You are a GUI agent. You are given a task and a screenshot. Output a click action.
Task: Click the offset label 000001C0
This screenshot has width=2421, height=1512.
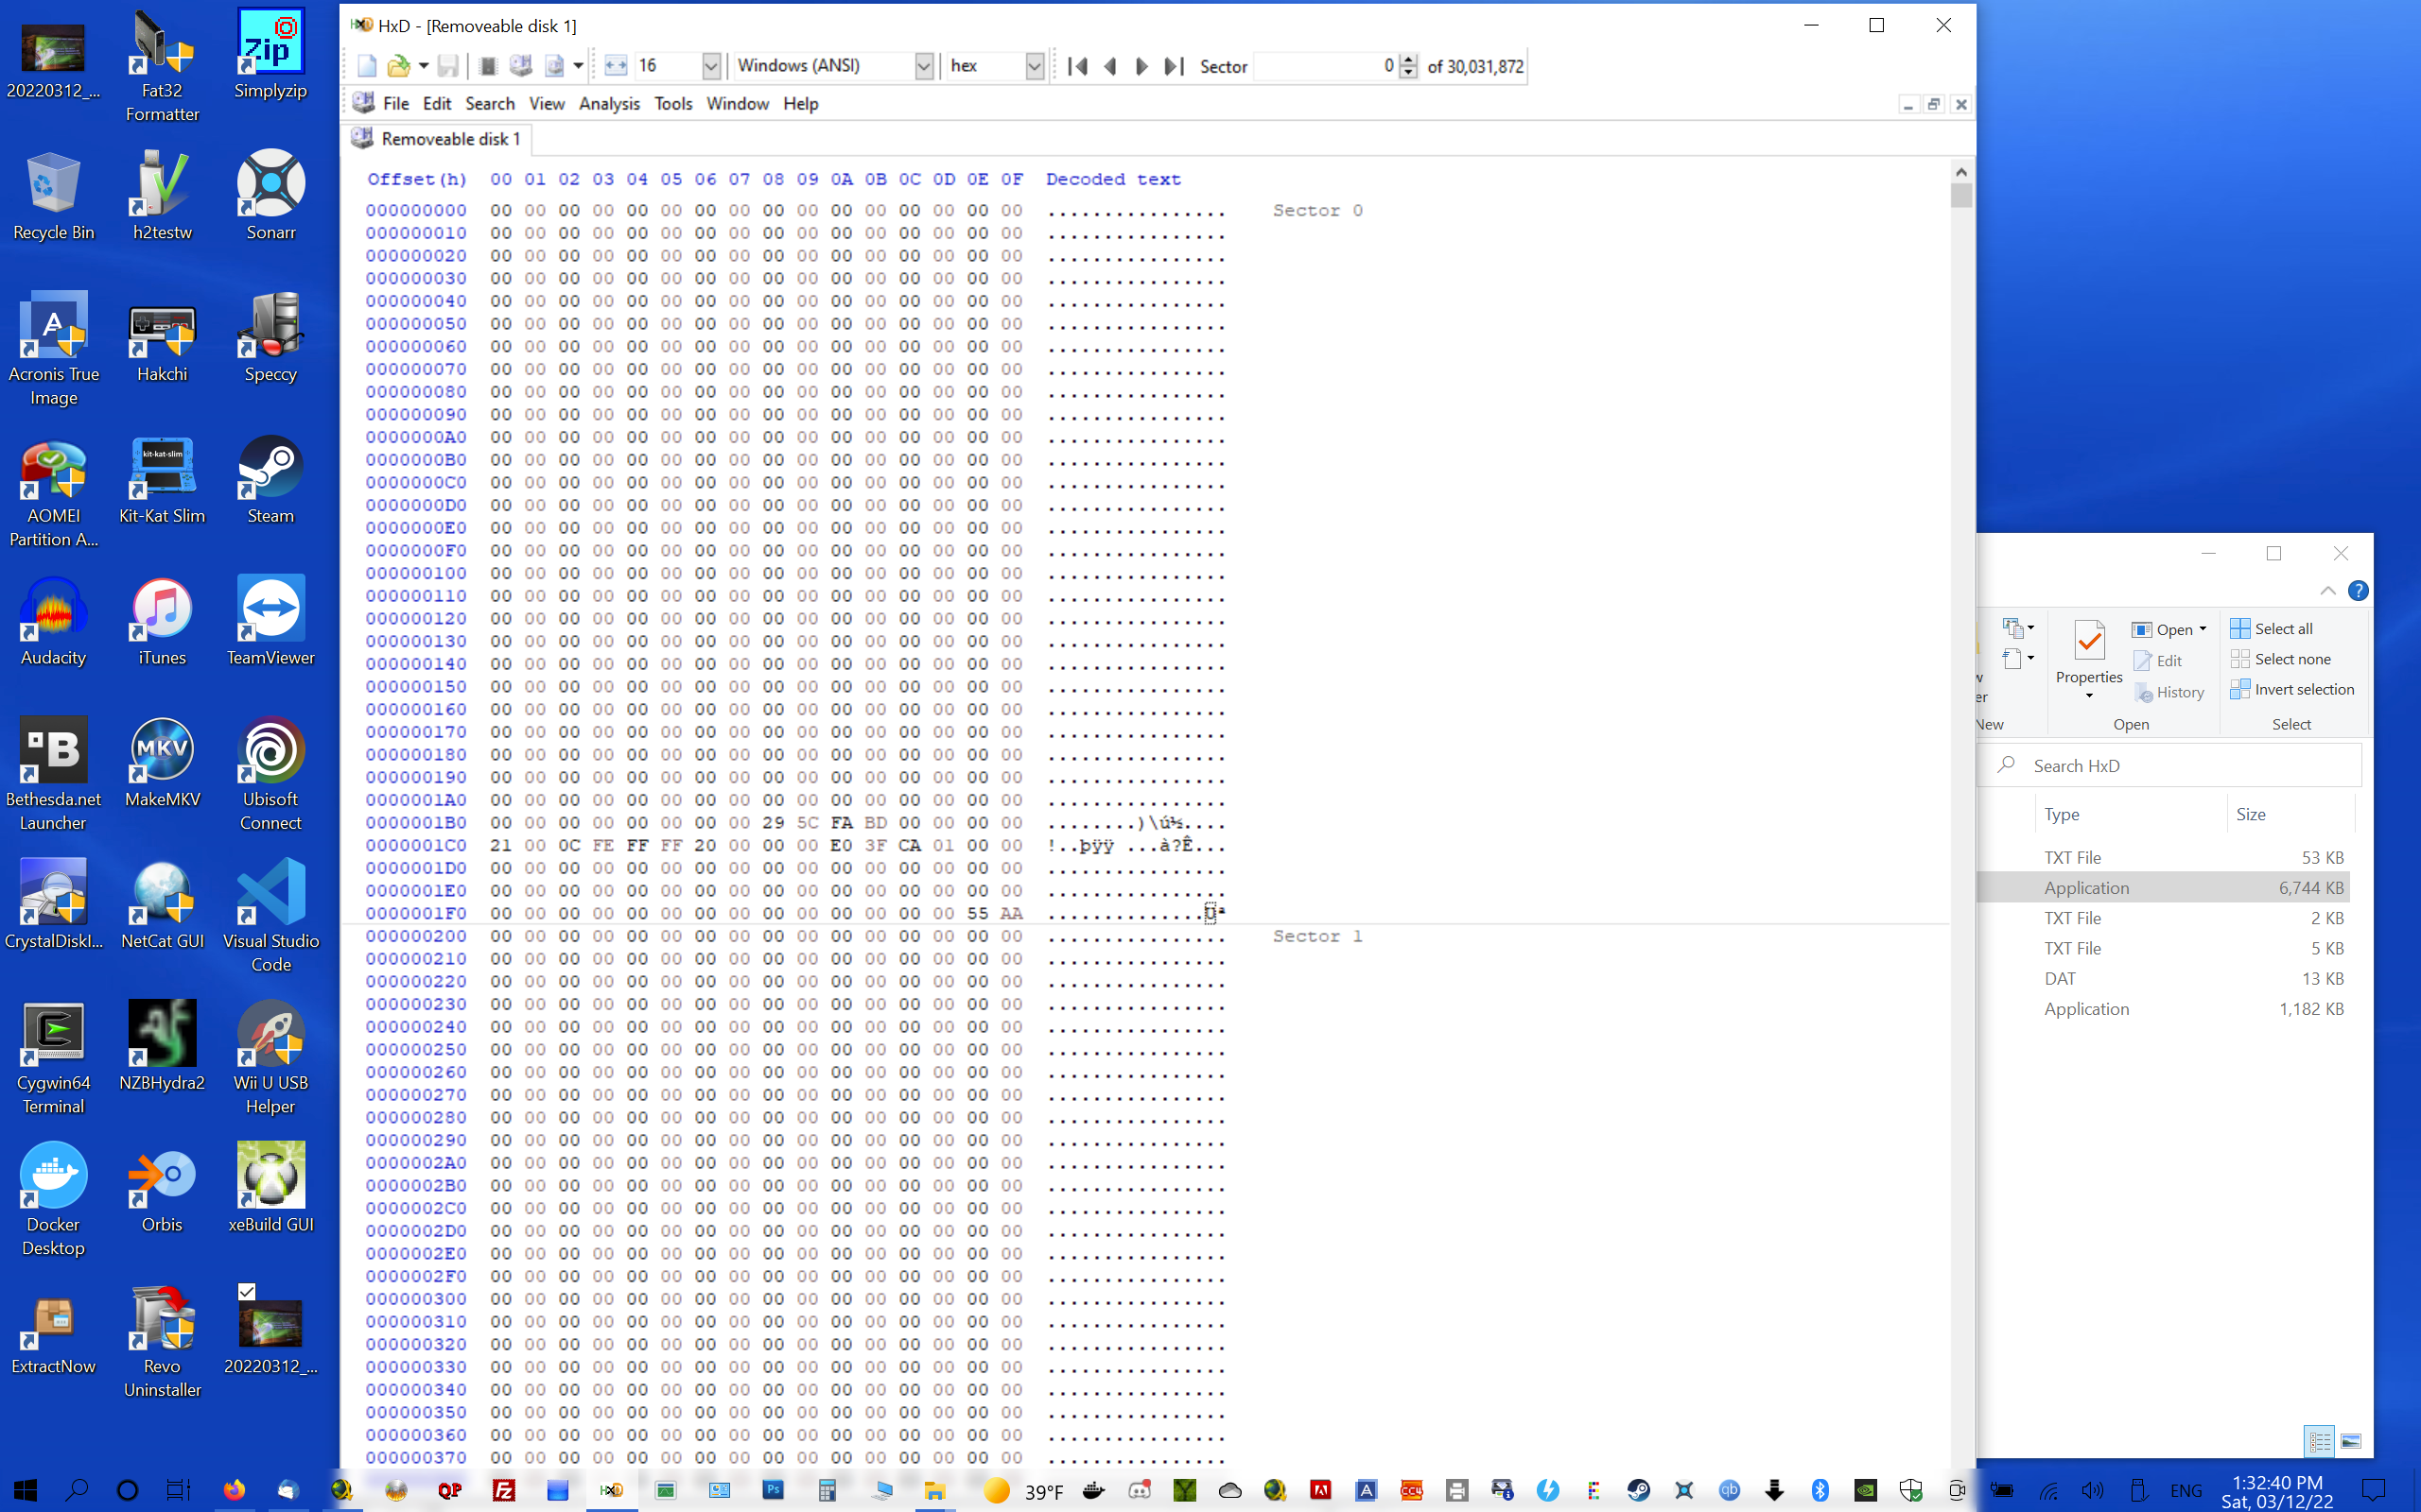(x=416, y=845)
